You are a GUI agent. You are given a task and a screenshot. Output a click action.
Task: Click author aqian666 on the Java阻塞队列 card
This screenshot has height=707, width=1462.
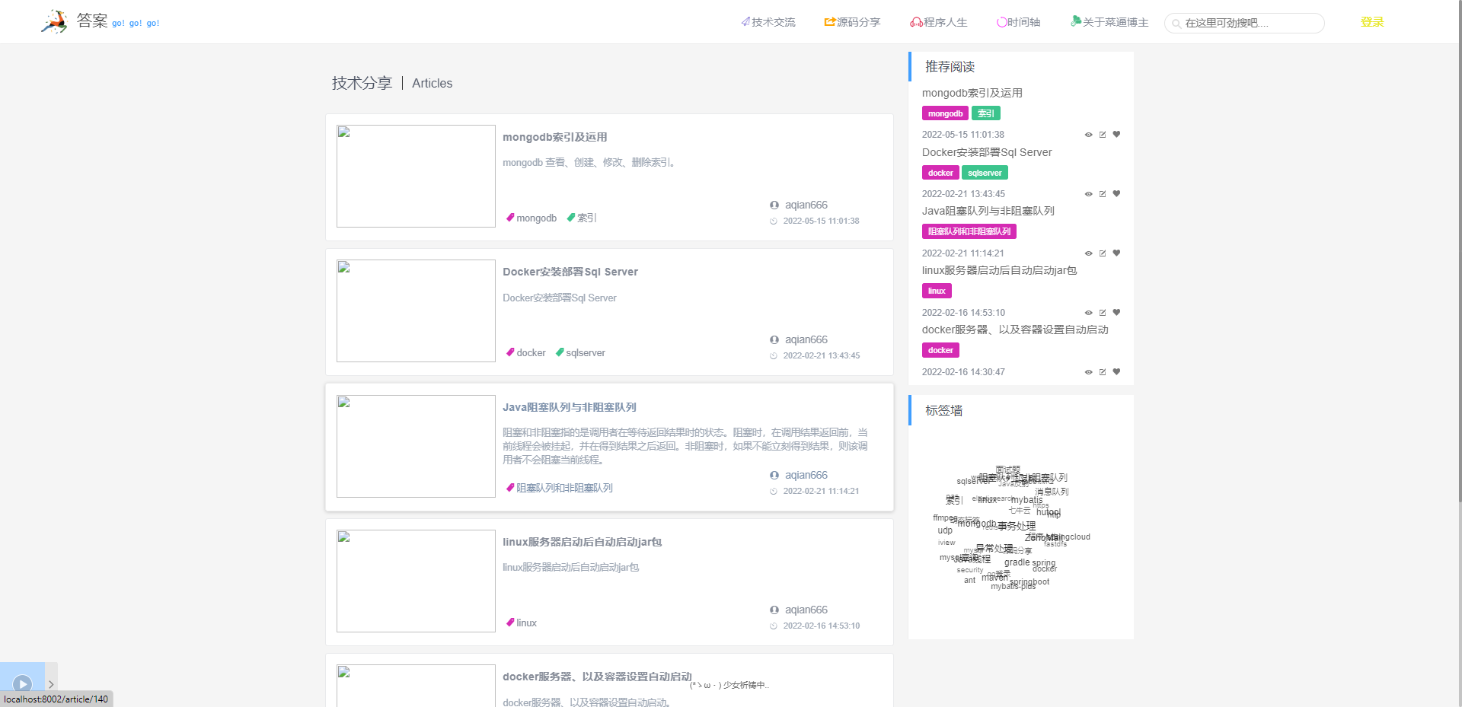pos(806,475)
